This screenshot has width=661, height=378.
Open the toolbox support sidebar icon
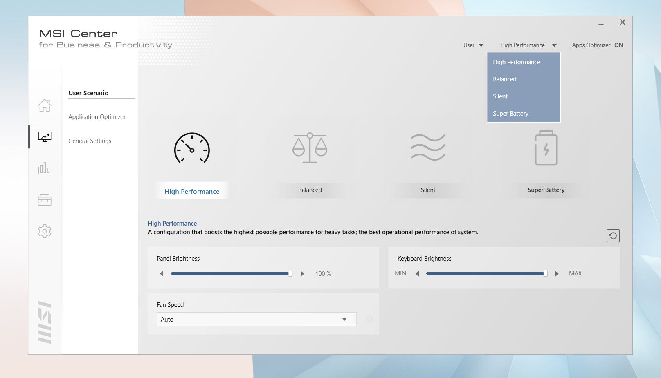[45, 200]
